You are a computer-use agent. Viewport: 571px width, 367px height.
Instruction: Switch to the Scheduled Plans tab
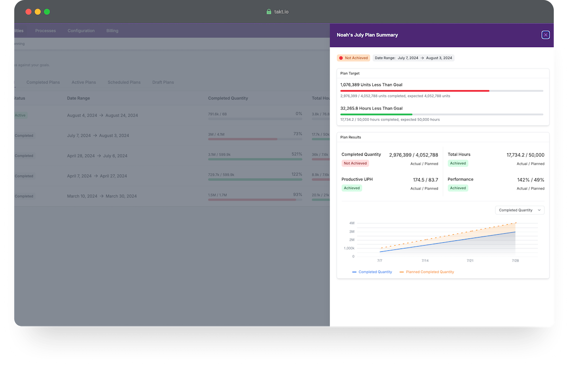coord(124,82)
